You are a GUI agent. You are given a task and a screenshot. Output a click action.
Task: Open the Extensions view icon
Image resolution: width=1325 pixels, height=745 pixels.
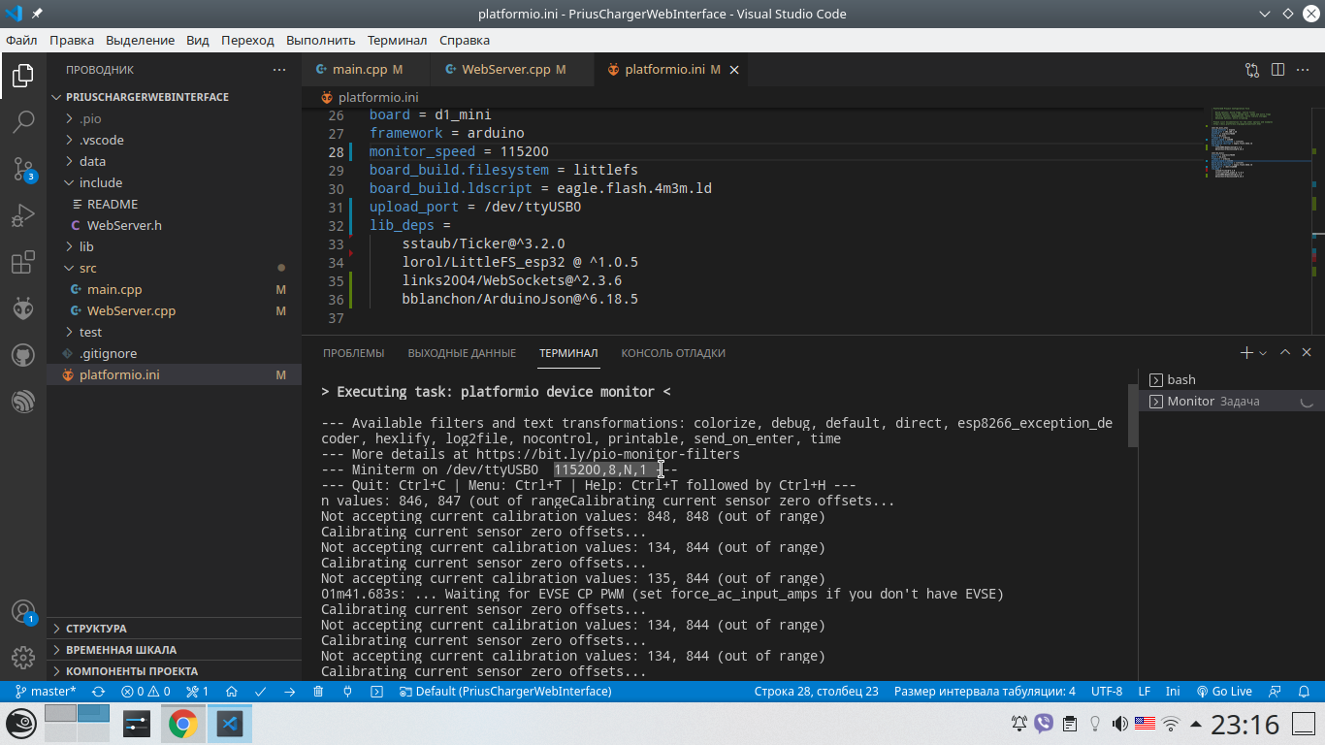[23, 263]
